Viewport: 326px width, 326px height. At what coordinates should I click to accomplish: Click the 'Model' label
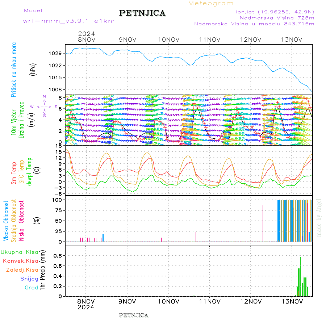point(33,11)
